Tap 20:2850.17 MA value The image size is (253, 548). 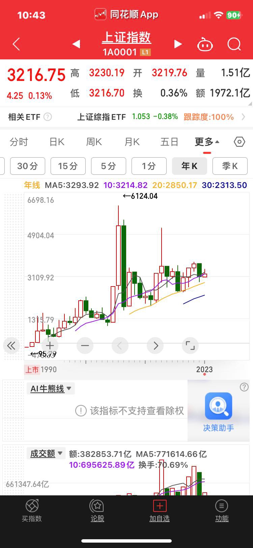pos(175,185)
